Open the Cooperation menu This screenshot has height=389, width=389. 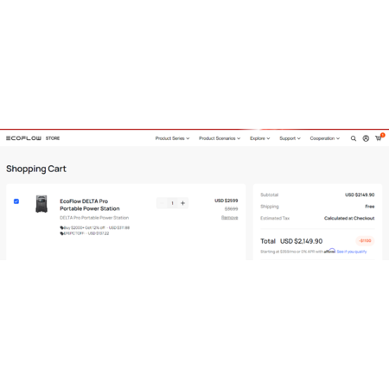[x=325, y=138]
